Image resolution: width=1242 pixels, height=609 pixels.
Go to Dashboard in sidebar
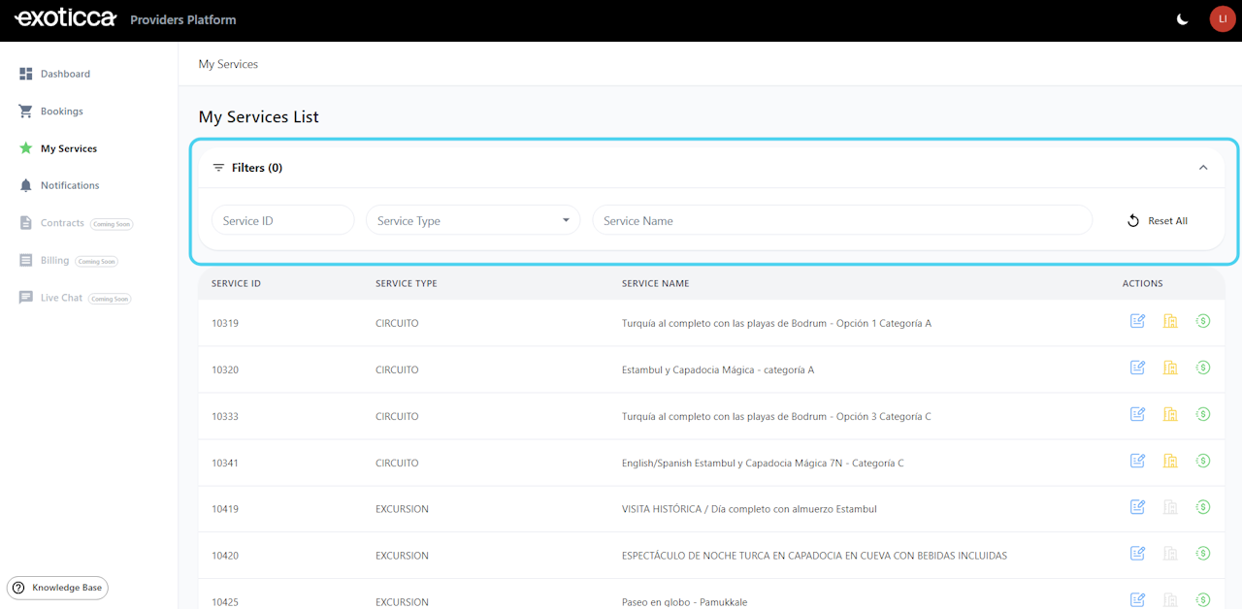[x=65, y=74]
